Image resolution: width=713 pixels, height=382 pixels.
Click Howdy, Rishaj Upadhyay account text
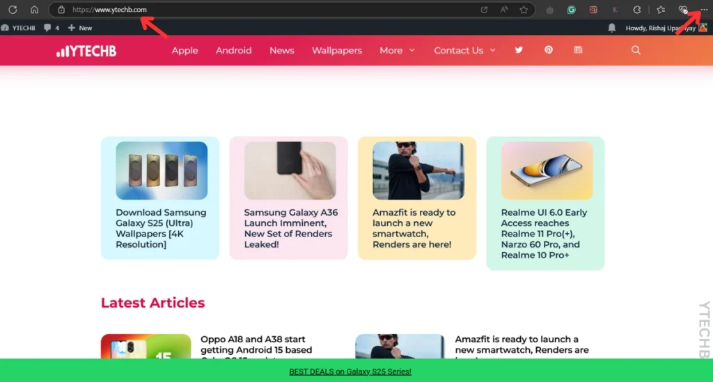[x=660, y=28]
